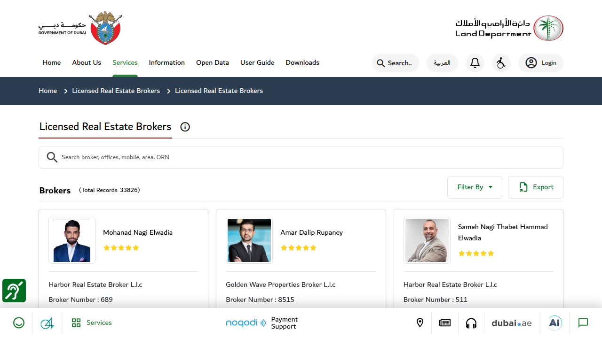Click star rating of Sameh Nagi Thabet
Screen dimensions: 602x338
pyautogui.click(x=476, y=253)
